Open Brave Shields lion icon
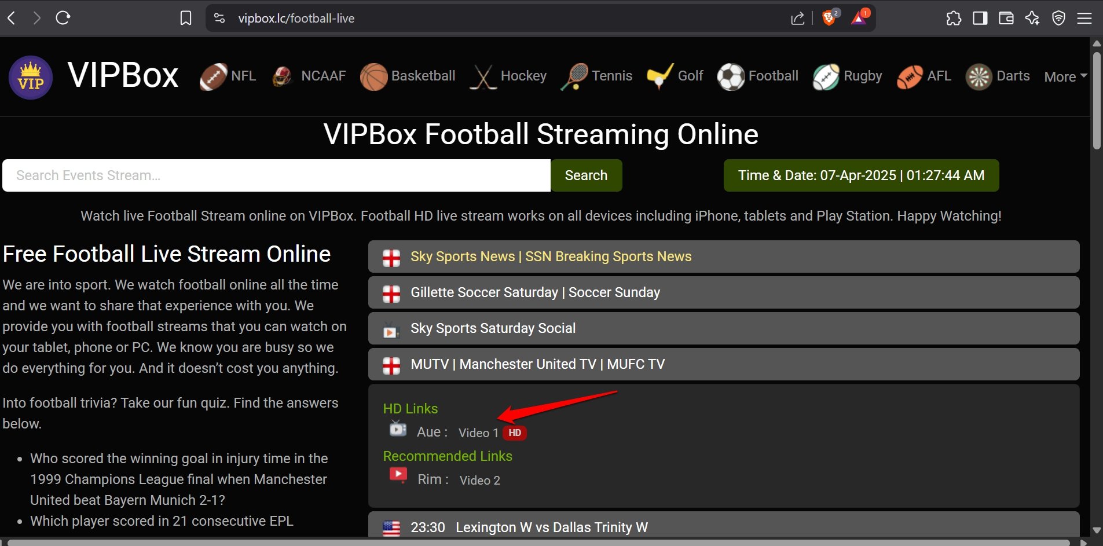The height and width of the screenshot is (546, 1103). tap(829, 18)
